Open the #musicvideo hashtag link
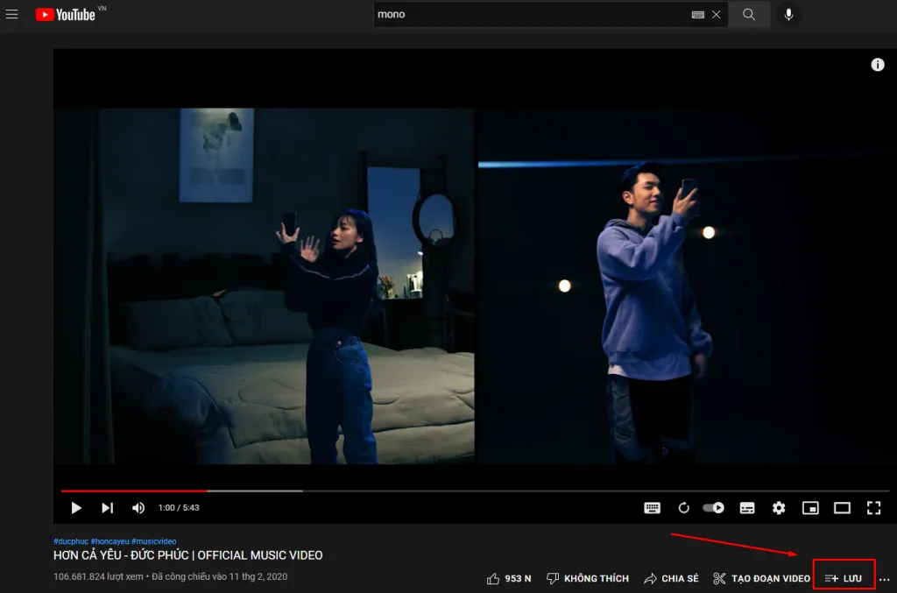Screen dimensions: 897x593 154,541
